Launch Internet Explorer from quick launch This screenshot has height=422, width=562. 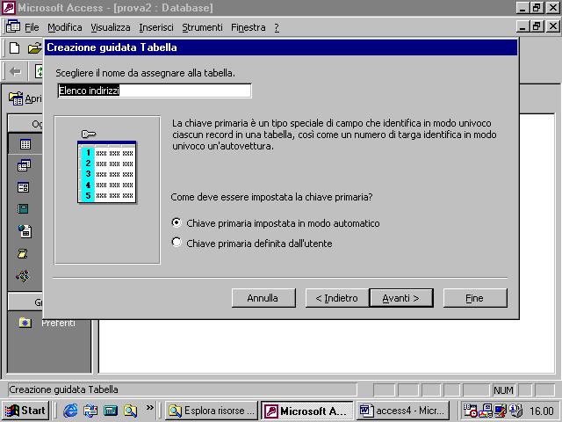pyautogui.click(x=70, y=411)
